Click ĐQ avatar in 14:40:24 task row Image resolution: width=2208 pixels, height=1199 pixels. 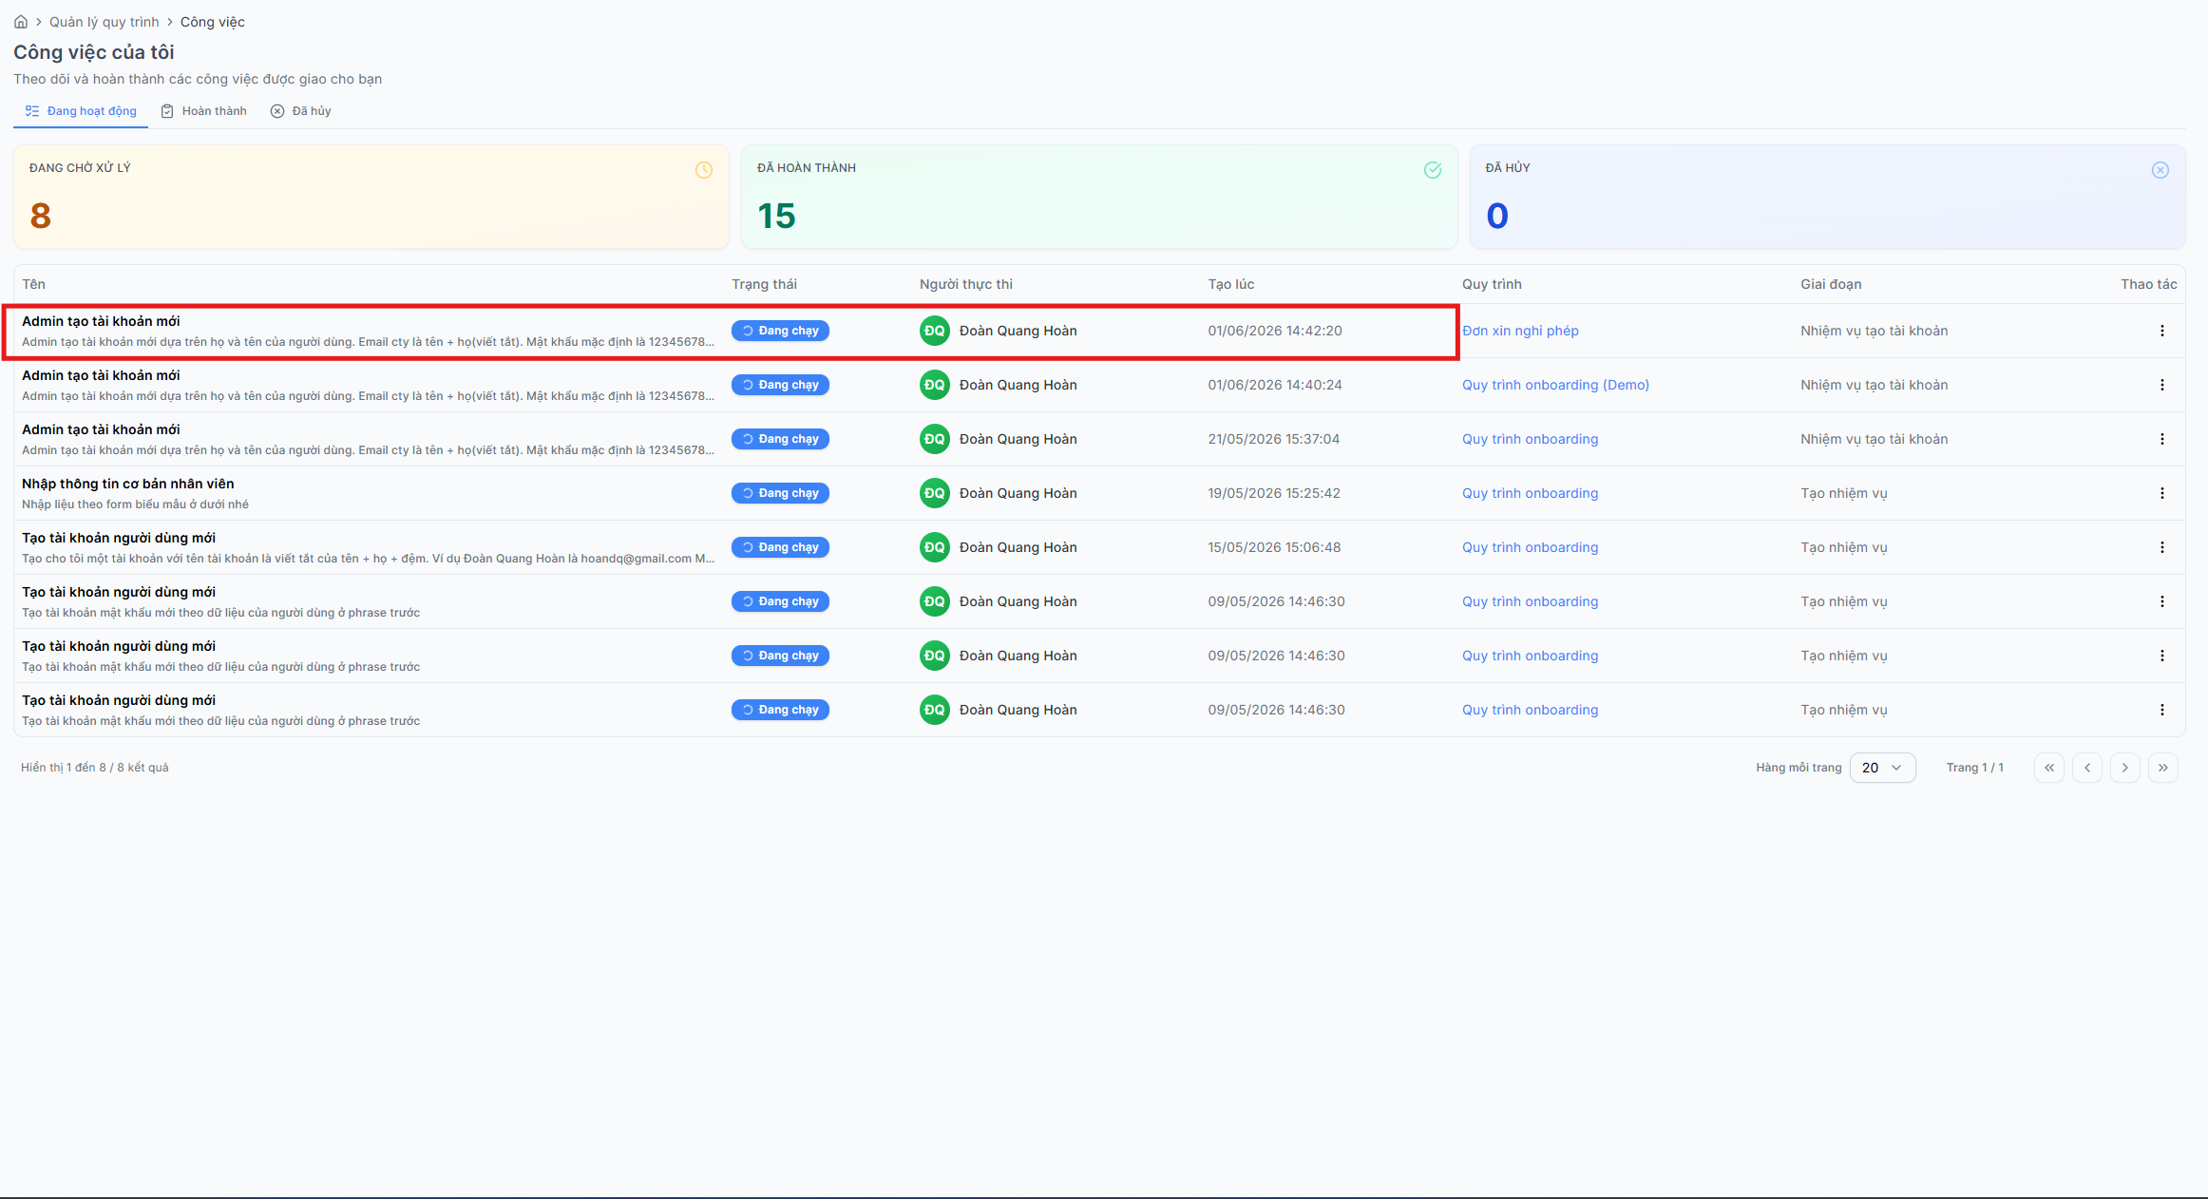point(935,385)
